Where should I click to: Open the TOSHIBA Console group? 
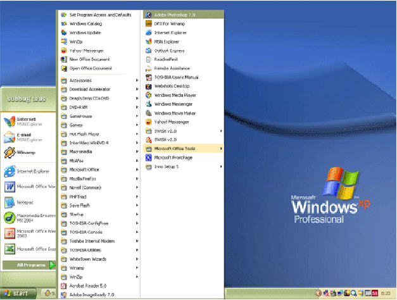tap(99, 232)
